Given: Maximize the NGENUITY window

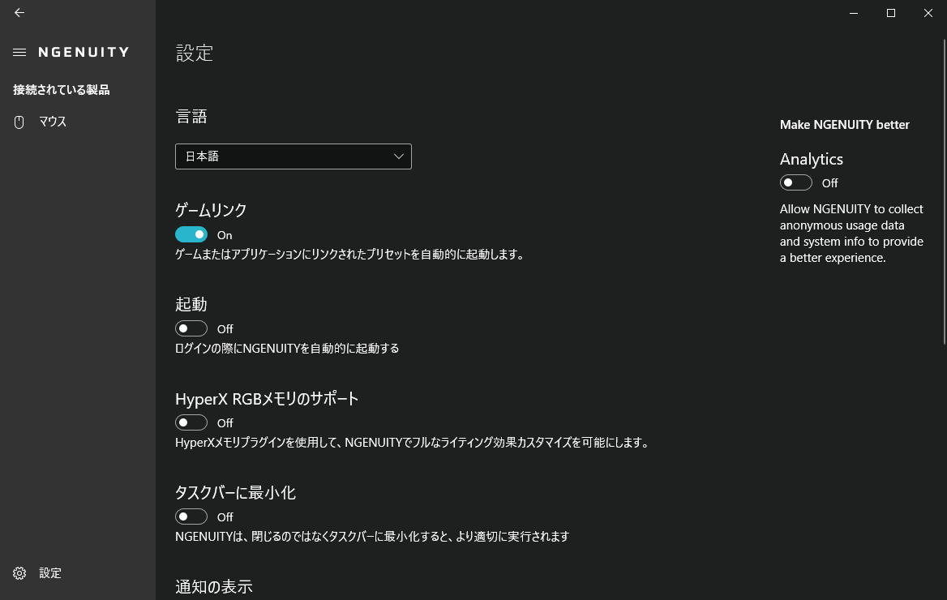Looking at the screenshot, I should coord(891,13).
